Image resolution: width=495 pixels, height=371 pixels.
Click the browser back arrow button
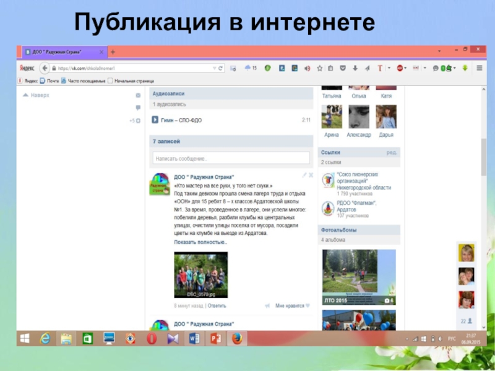point(45,69)
